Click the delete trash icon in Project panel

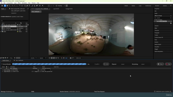15,58
